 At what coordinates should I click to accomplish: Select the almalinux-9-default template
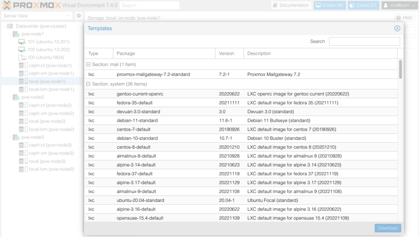coord(241,191)
